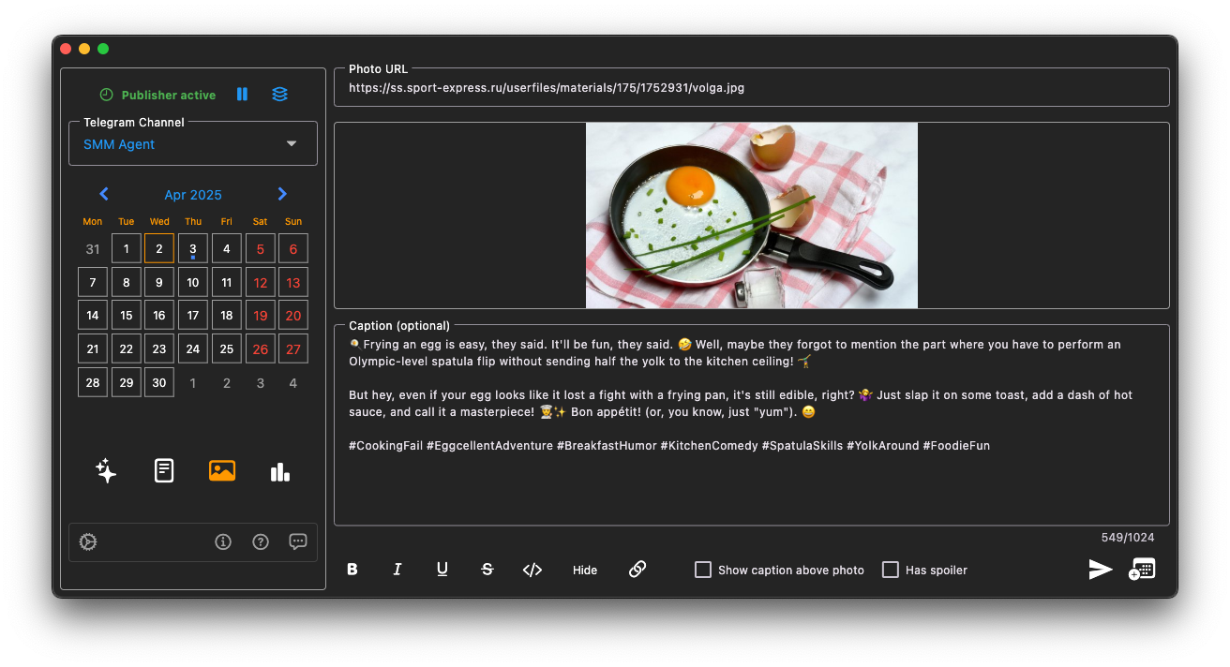Select April 15 in calendar
Viewport: 1230px width, 667px height.
click(x=127, y=316)
